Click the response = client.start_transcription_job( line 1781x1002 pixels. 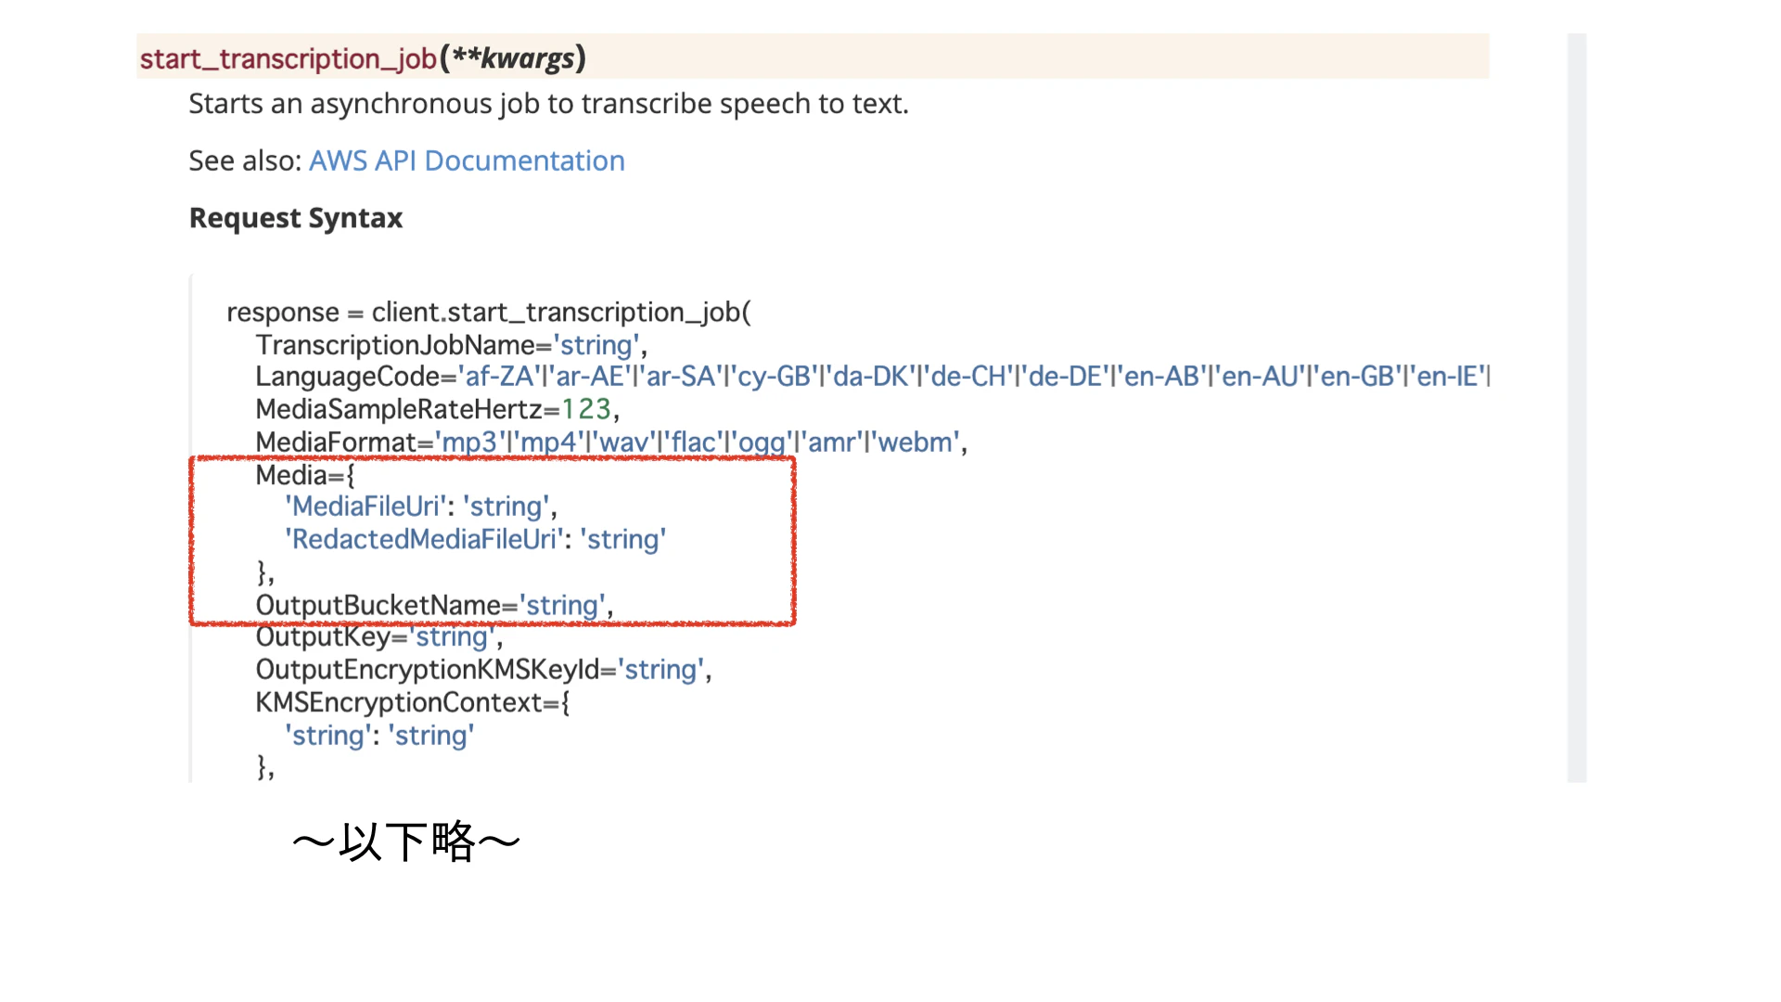pyautogui.click(x=489, y=313)
